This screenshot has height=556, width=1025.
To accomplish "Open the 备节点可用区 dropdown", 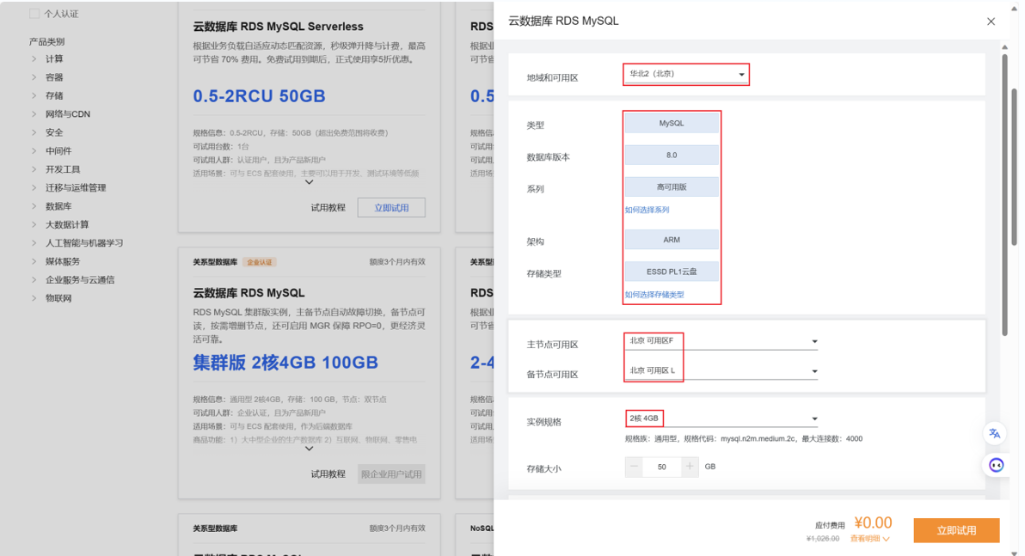I will coord(721,371).
